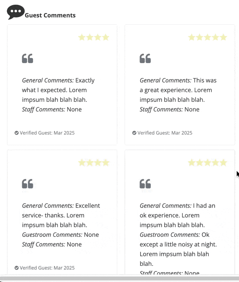
Task: Click the five-star rating on 'ok experience' review
Action: tap(207, 163)
